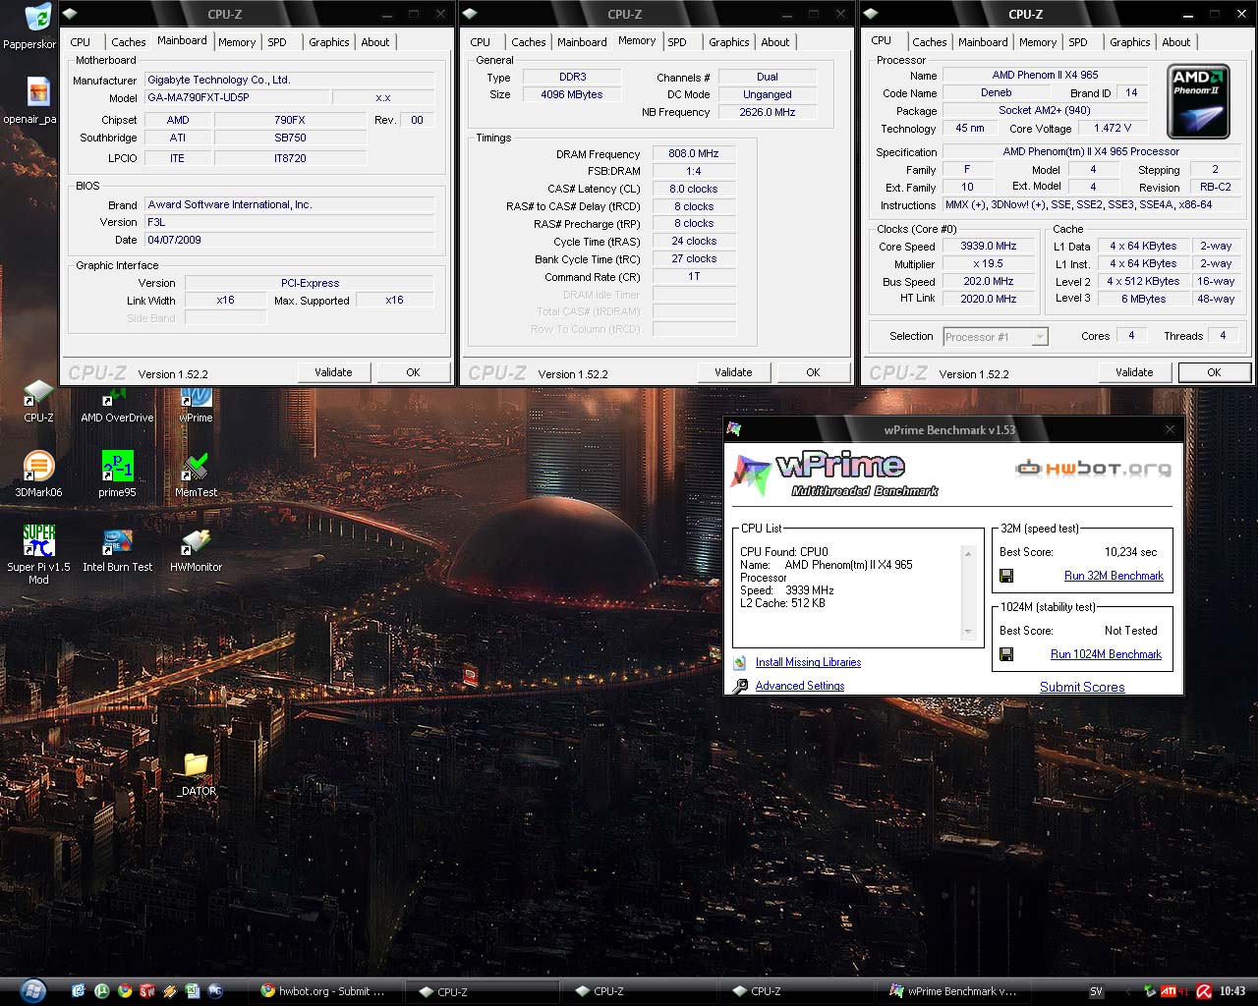The height and width of the screenshot is (1006, 1258).
Task: Click Validate in the Memory CPU-Z window
Action: point(734,372)
